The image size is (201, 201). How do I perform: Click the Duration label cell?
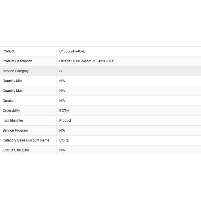[x=9, y=100]
